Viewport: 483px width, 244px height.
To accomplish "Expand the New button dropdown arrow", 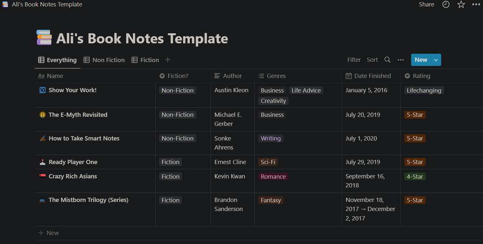I will pos(436,60).
